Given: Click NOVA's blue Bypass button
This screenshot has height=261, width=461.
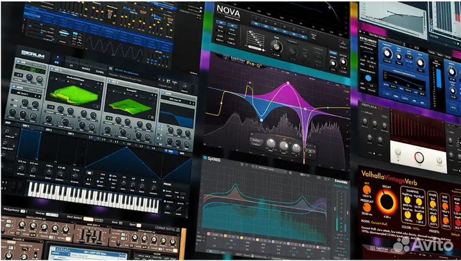Looking at the screenshot, I should point(332,54).
